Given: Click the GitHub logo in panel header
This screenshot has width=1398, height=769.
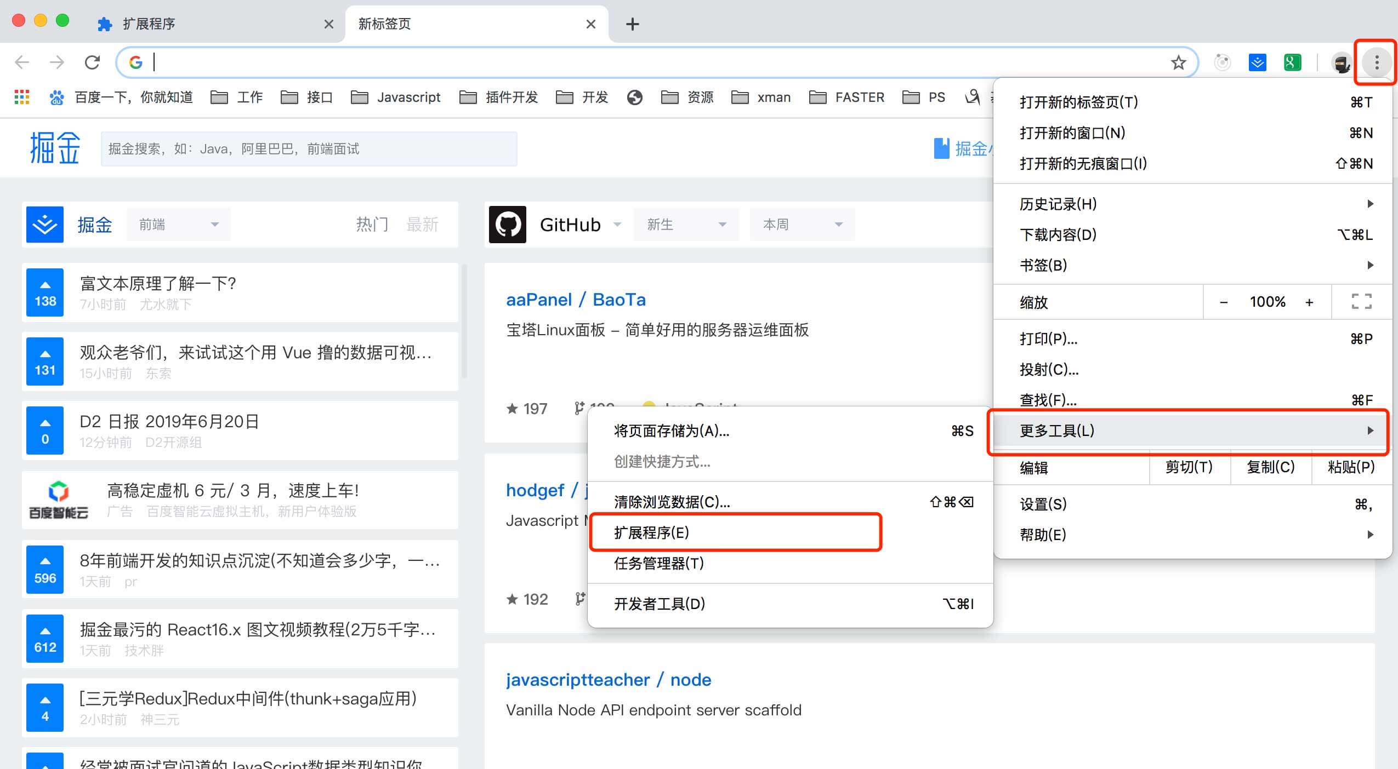Looking at the screenshot, I should (508, 225).
